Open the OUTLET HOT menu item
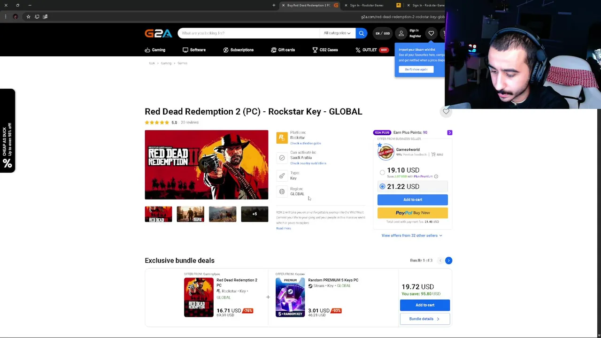The width and height of the screenshot is (601, 338). click(371, 50)
